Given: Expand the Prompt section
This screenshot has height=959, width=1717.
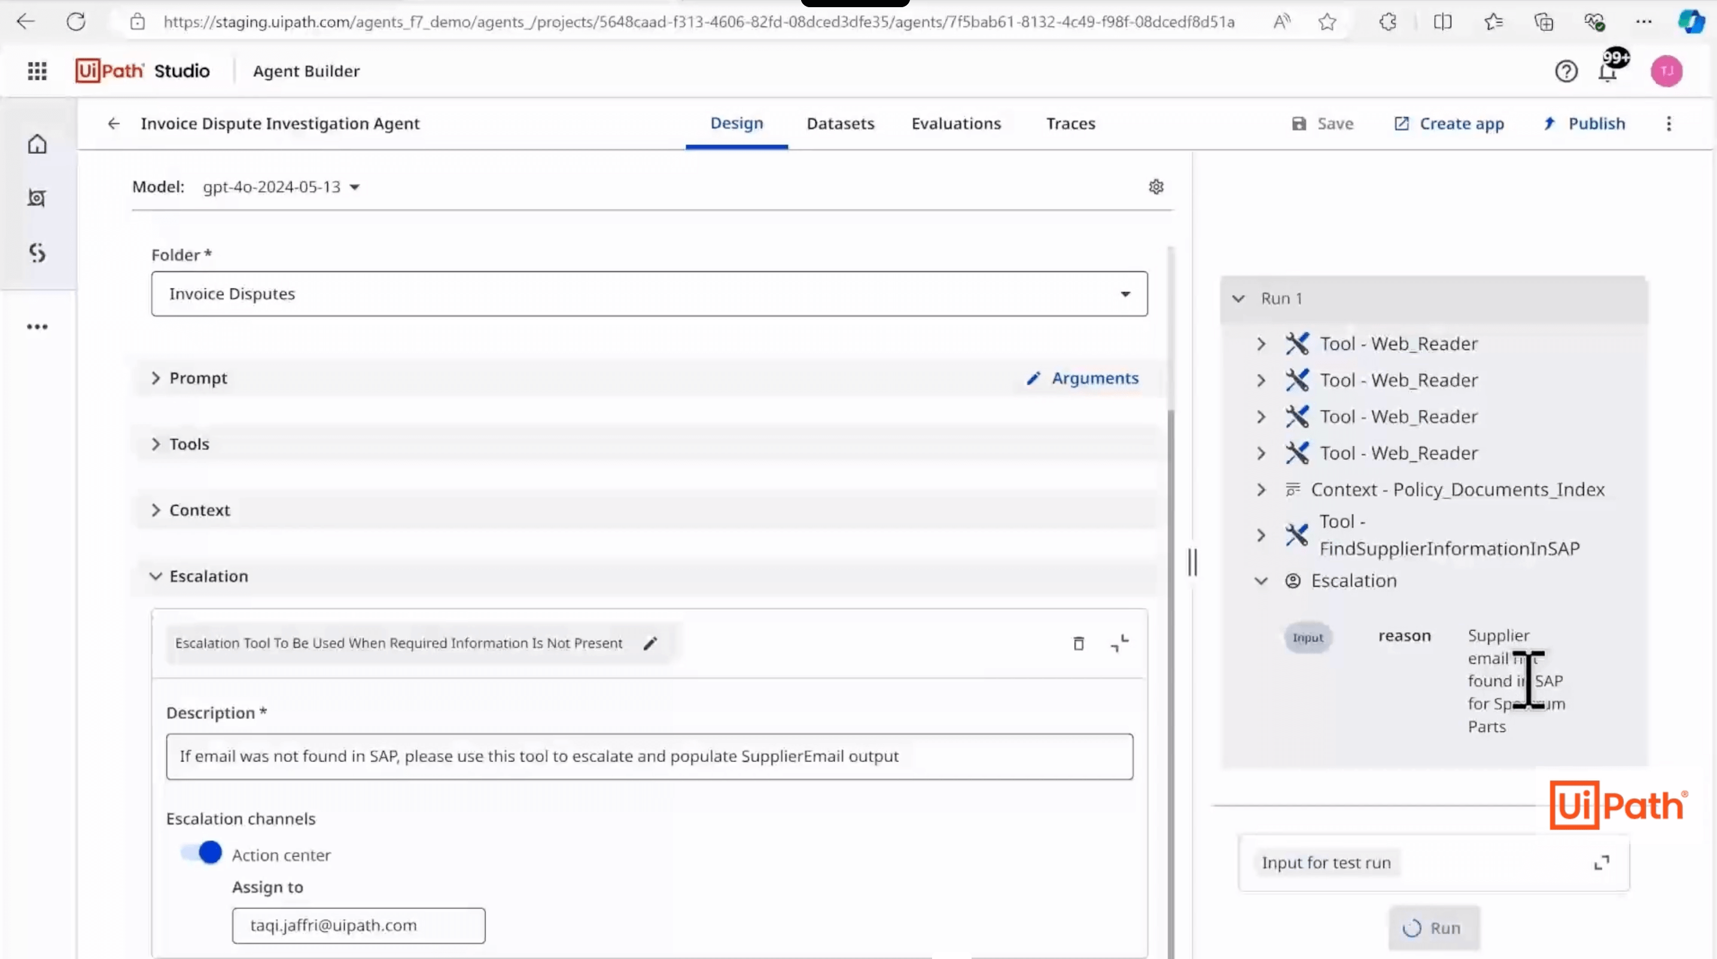Looking at the screenshot, I should tap(156, 378).
